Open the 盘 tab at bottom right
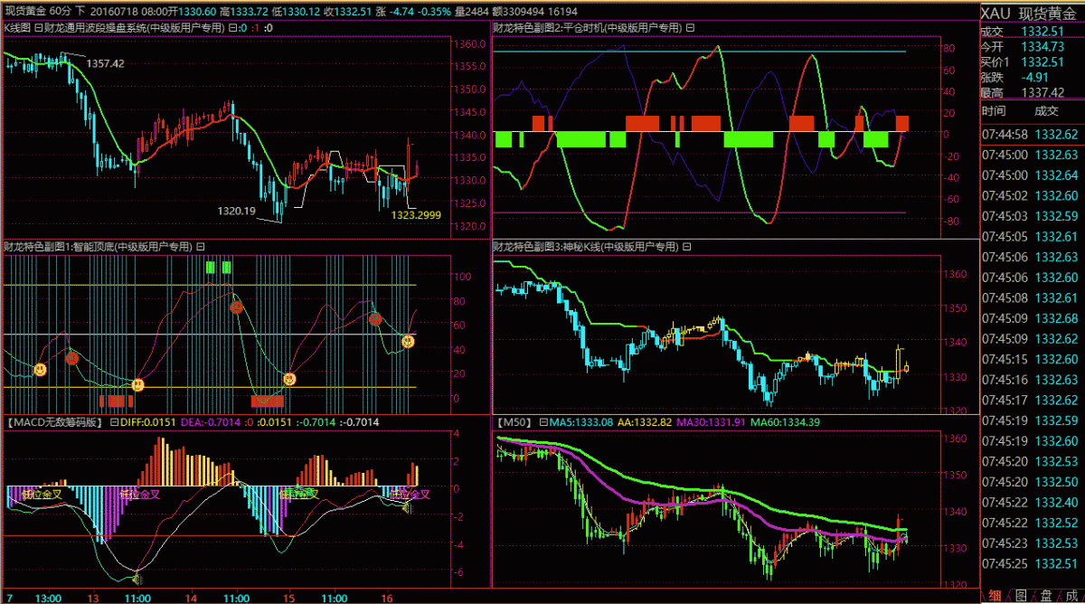Image resolution: width=1085 pixels, height=604 pixels. [1045, 594]
